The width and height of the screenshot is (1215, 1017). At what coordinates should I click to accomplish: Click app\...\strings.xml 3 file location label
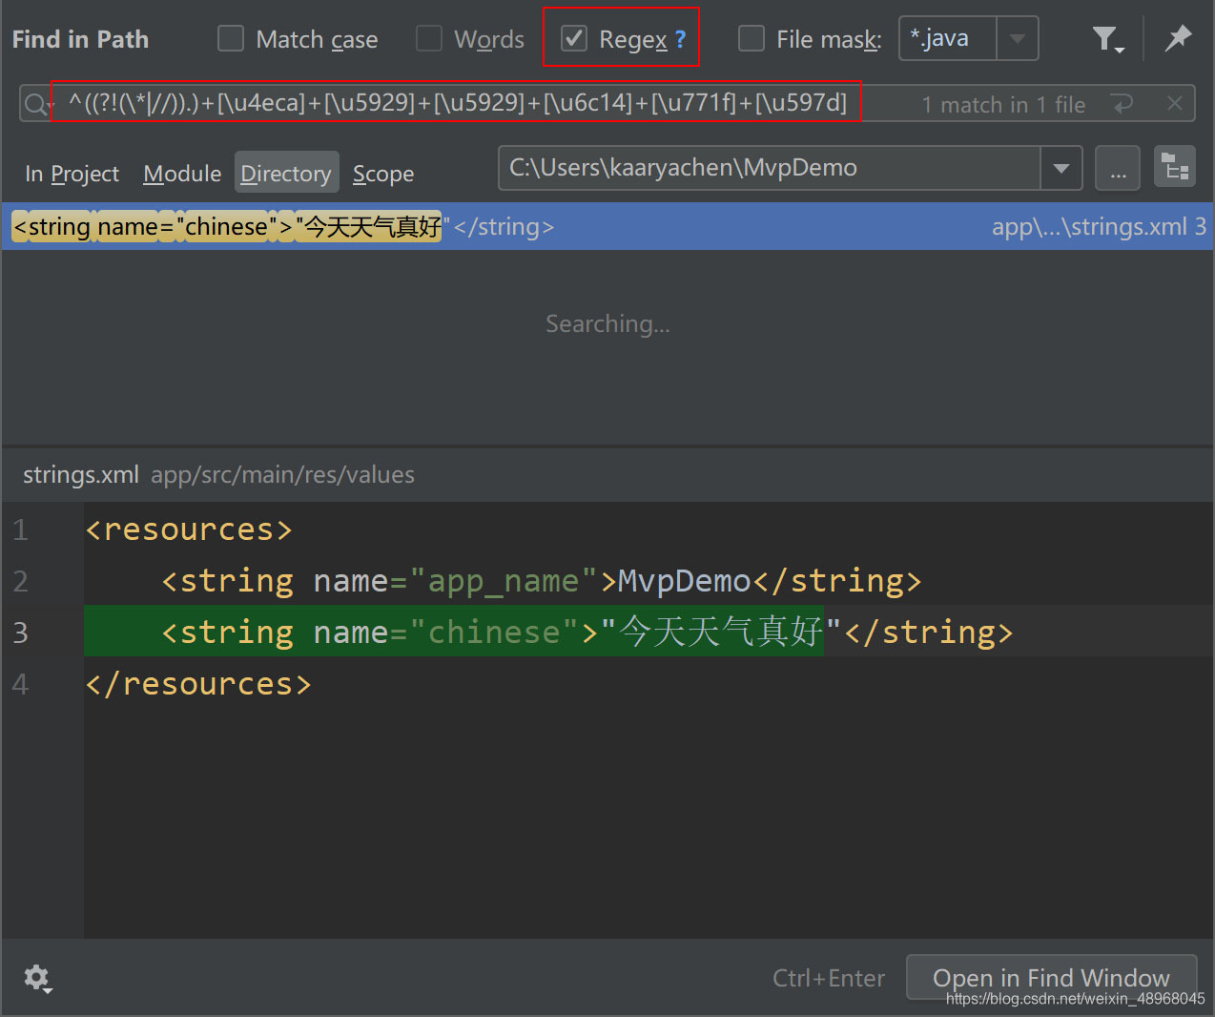click(x=1099, y=226)
